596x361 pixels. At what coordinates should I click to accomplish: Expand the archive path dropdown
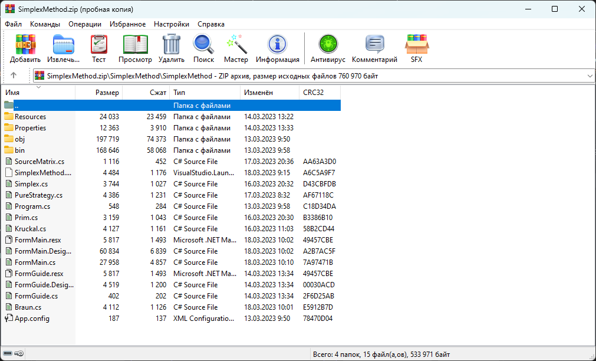(x=590, y=76)
